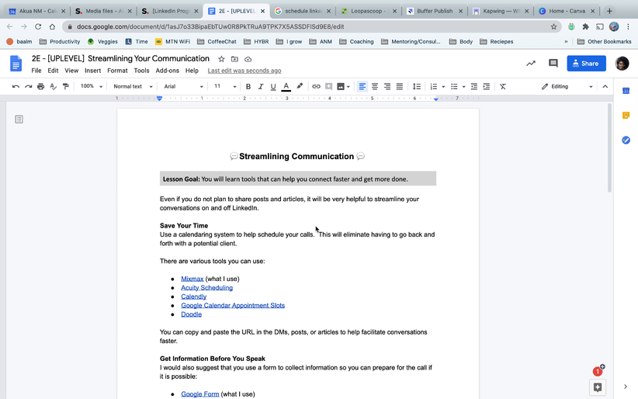Click the Redo icon in toolbar
The height and width of the screenshot is (399, 638).
click(x=28, y=86)
